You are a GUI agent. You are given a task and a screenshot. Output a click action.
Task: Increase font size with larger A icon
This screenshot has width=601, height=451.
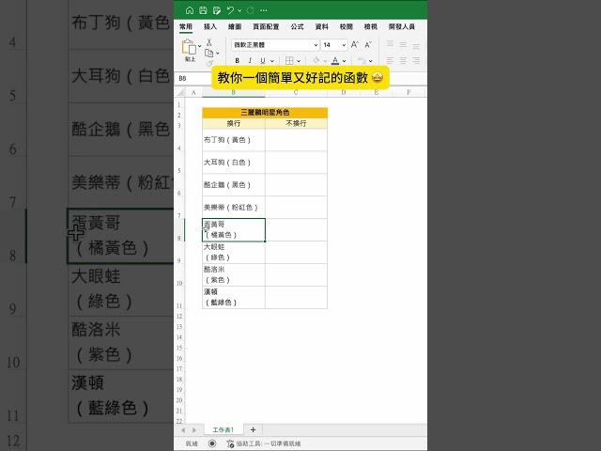click(x=355, y=44)
